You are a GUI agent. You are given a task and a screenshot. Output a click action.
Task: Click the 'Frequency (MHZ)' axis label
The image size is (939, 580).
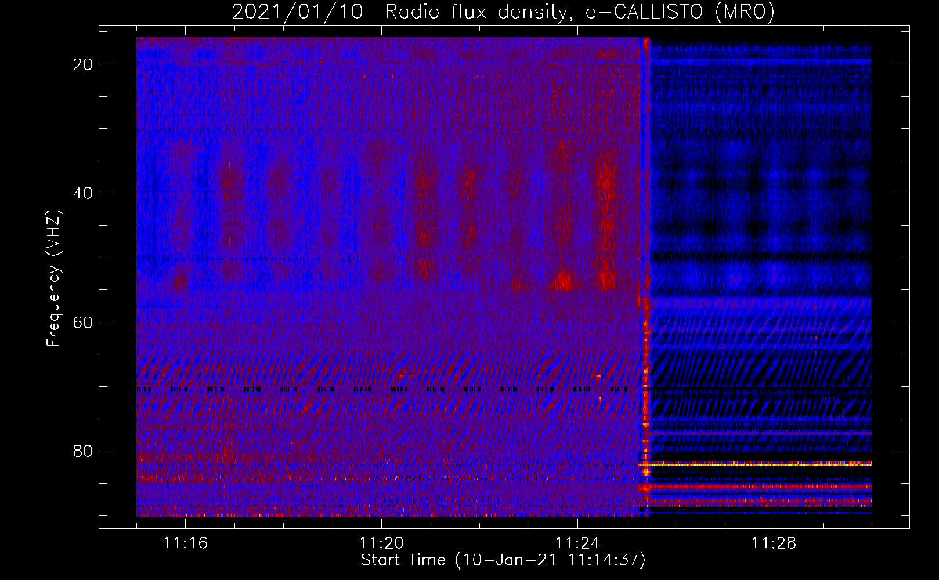tap(53, 278)
